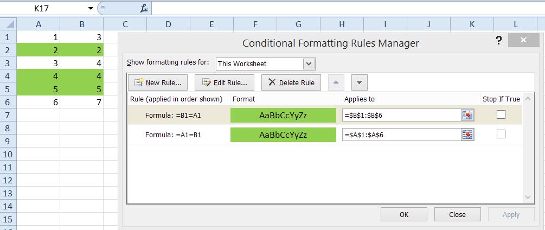The width and height of the screenshot is (545, 230).
Task: Click the Applies to field =$A$1:$A$6
Action: point(401,135)
